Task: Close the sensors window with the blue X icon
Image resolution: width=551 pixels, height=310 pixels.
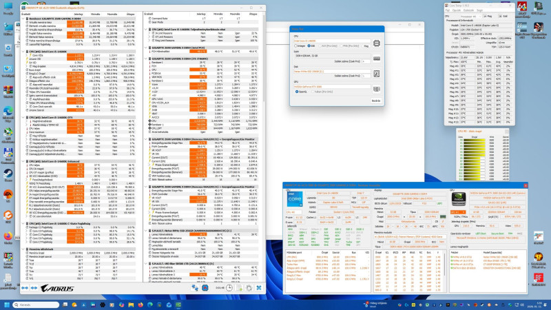Action: 259,288
